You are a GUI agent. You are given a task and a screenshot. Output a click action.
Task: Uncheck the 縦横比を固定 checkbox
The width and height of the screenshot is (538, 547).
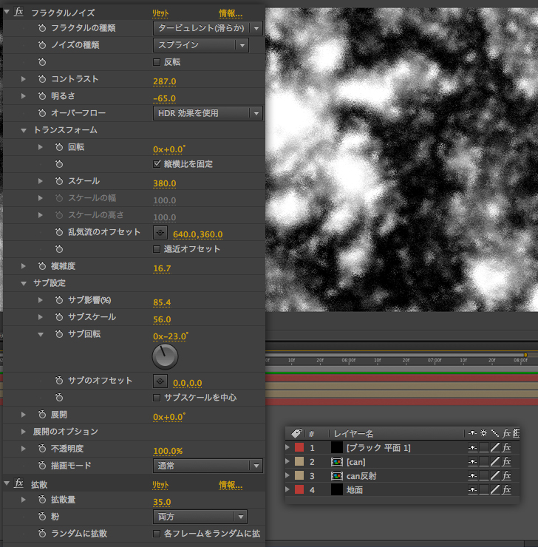pos(157,164)
